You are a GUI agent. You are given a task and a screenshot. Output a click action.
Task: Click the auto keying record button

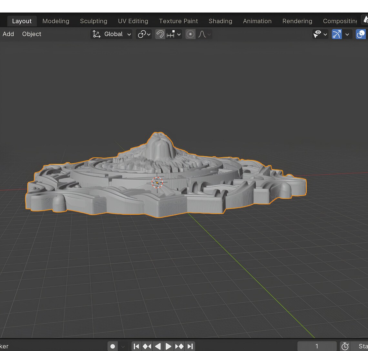(112, 346)
